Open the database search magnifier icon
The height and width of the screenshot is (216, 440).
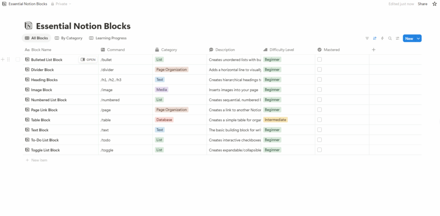click(390, 38)
